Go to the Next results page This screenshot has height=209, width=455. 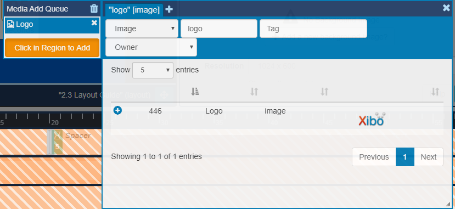[x=429, y=157]
